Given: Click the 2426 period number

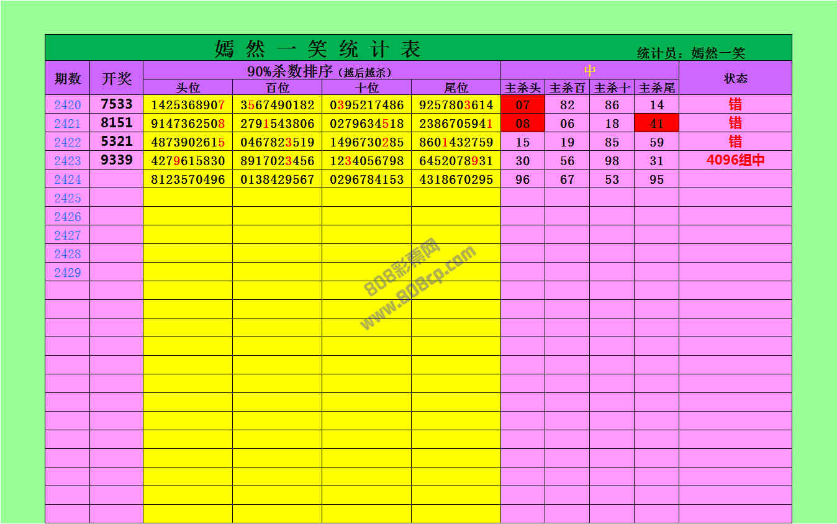Looking at the screenshot, I should (68, 217).
